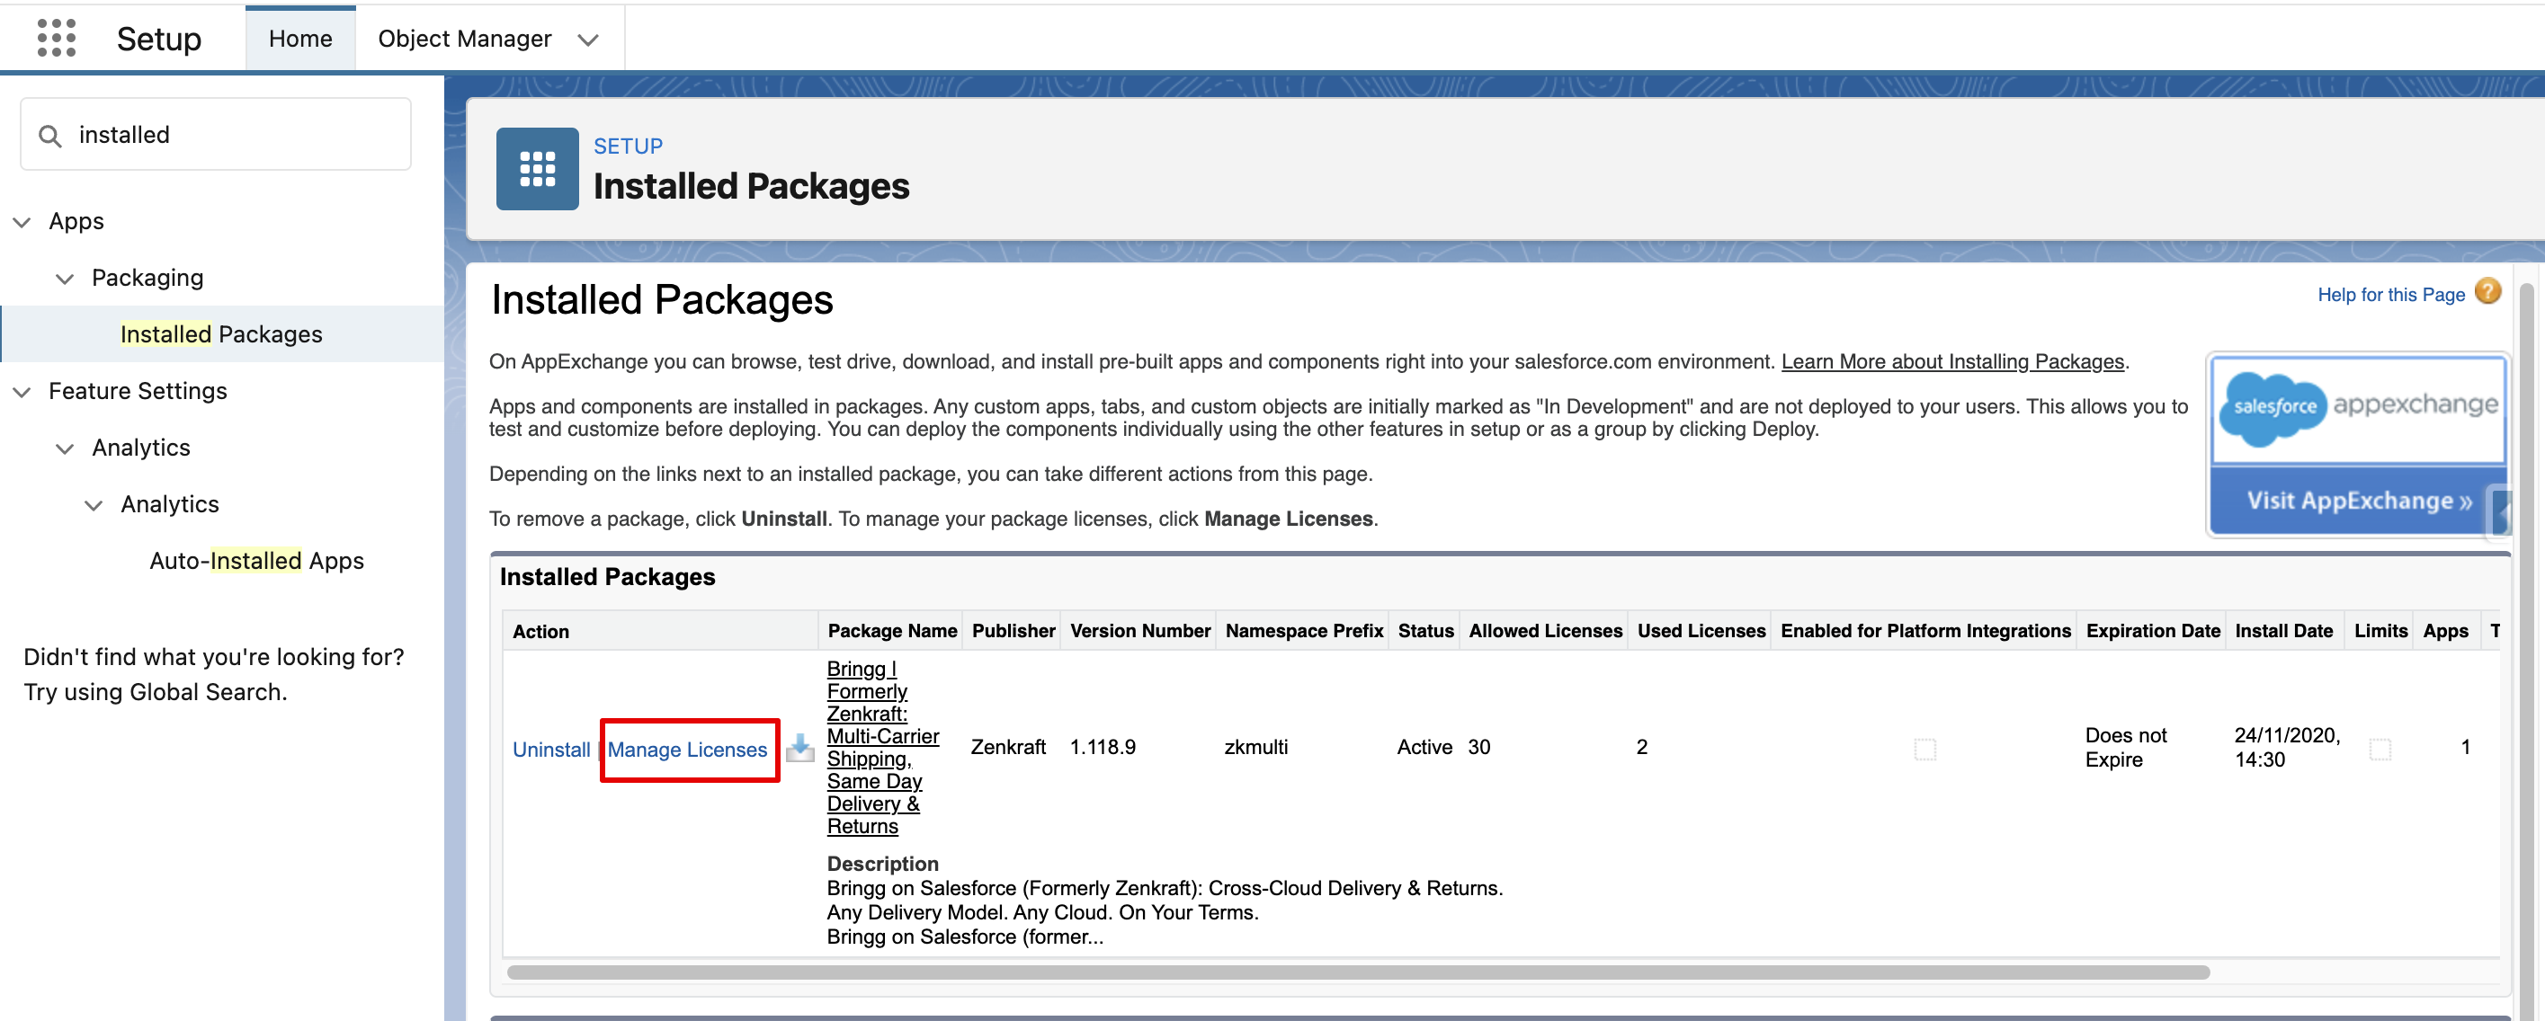The image size is (2545, 1021).
Task: Open the Object Manager tab
Action: tap(464, 39)
